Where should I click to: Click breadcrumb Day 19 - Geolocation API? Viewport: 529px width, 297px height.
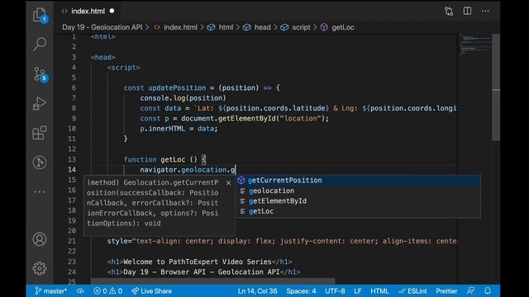[102, 27]
